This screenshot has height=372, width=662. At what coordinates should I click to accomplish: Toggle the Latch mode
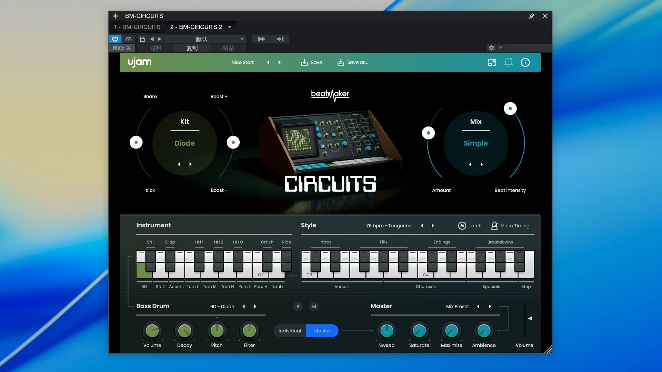470,226
